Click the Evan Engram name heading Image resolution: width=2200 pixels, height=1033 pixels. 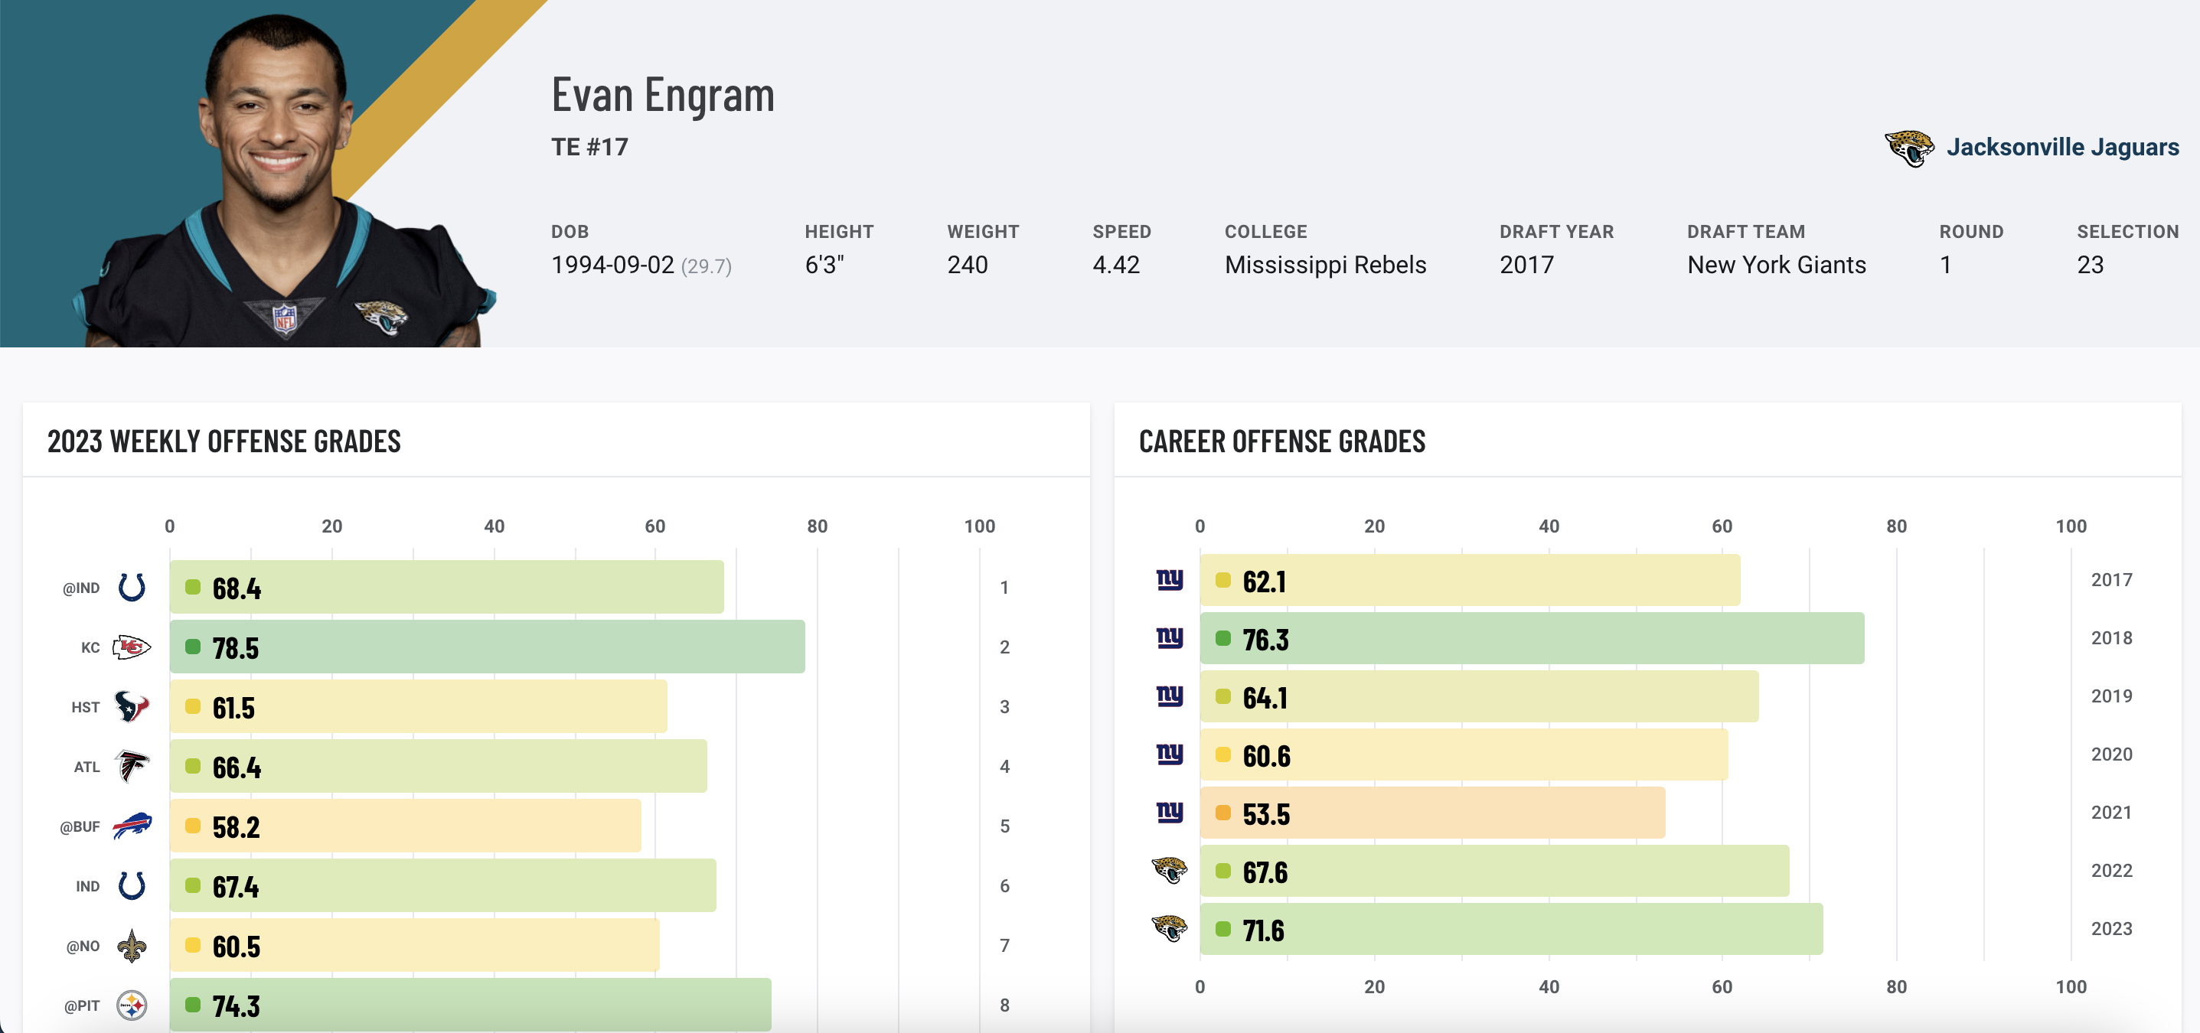coord(663,94)
